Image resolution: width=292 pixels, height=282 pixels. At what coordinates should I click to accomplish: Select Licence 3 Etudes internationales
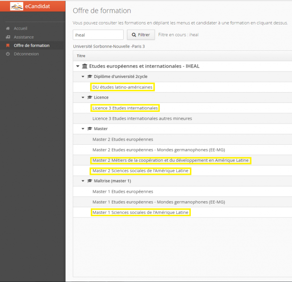pos(125,108)
